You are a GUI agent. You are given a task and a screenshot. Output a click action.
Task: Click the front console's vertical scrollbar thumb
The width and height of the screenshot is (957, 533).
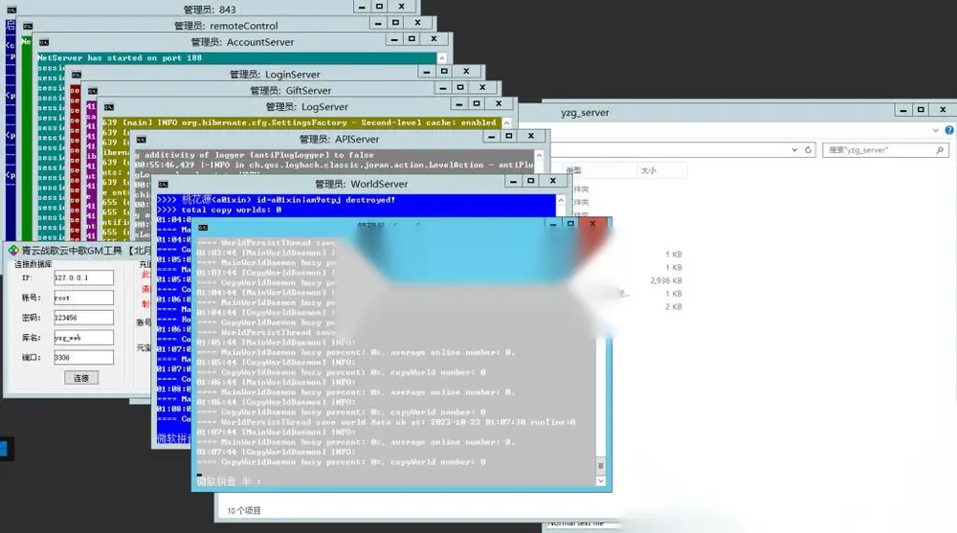coord(601,466)
